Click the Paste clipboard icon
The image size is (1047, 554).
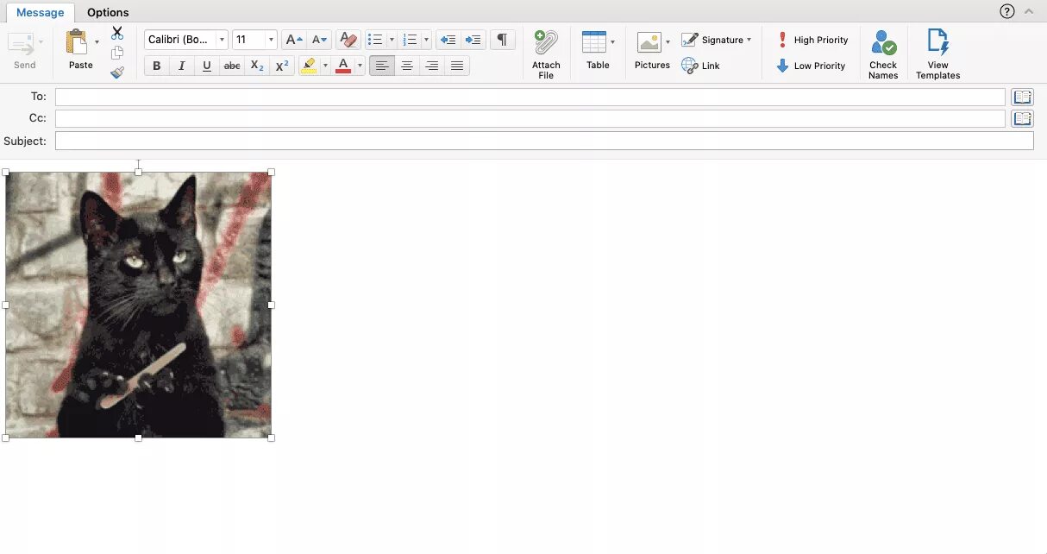(78, 41)
